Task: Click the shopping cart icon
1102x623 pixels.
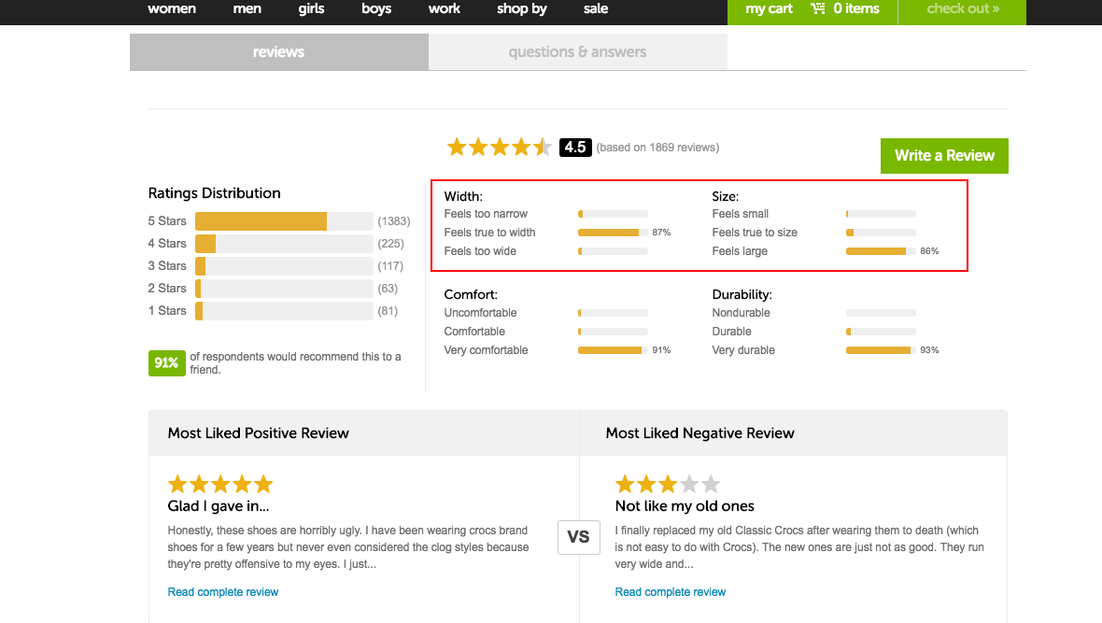Action: tap(818, 9)
